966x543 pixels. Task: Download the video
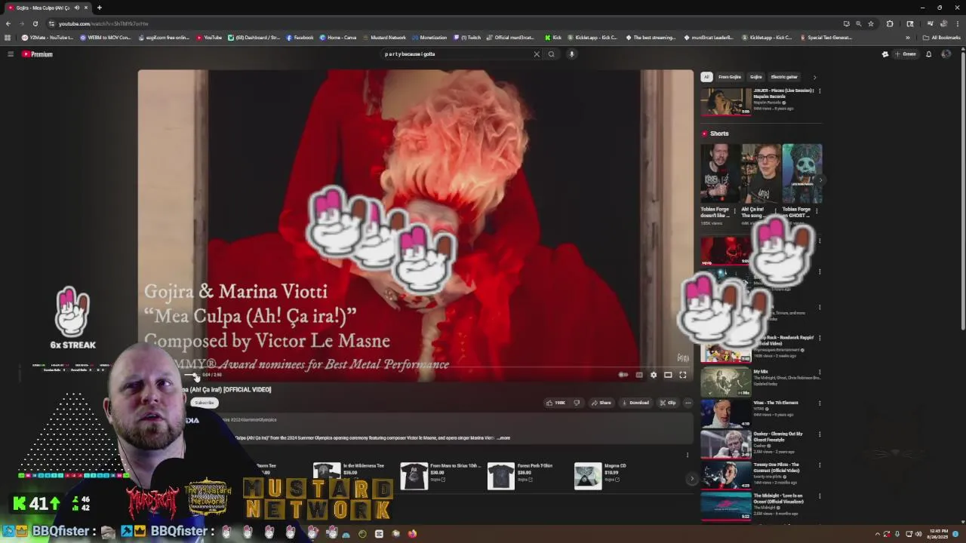tap(635, 403)
